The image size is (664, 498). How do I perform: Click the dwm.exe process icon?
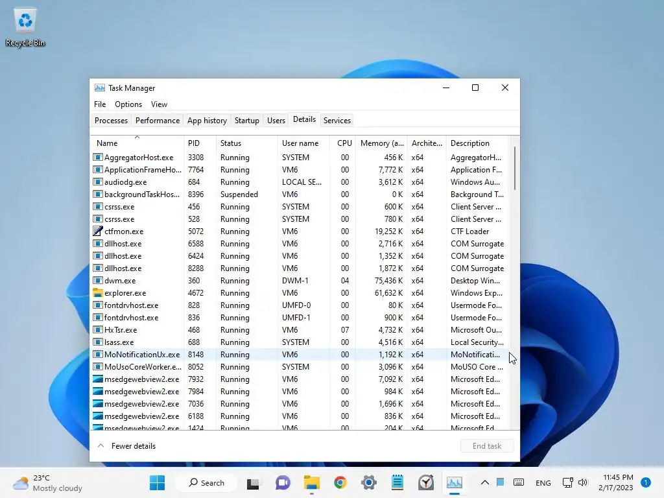coord(98,280)
